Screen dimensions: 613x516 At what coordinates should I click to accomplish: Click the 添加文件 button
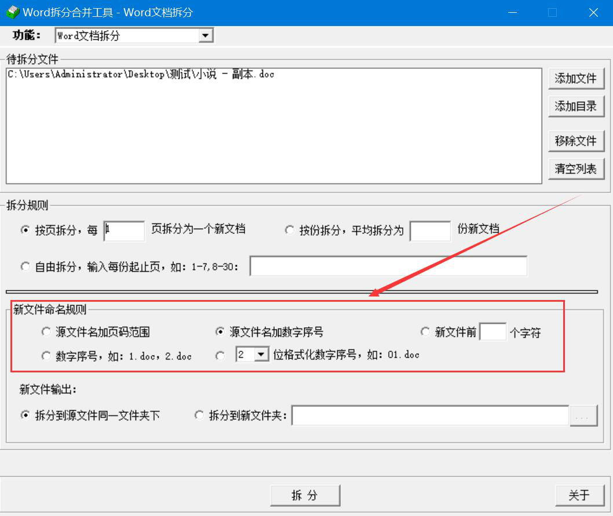(576, 79)
